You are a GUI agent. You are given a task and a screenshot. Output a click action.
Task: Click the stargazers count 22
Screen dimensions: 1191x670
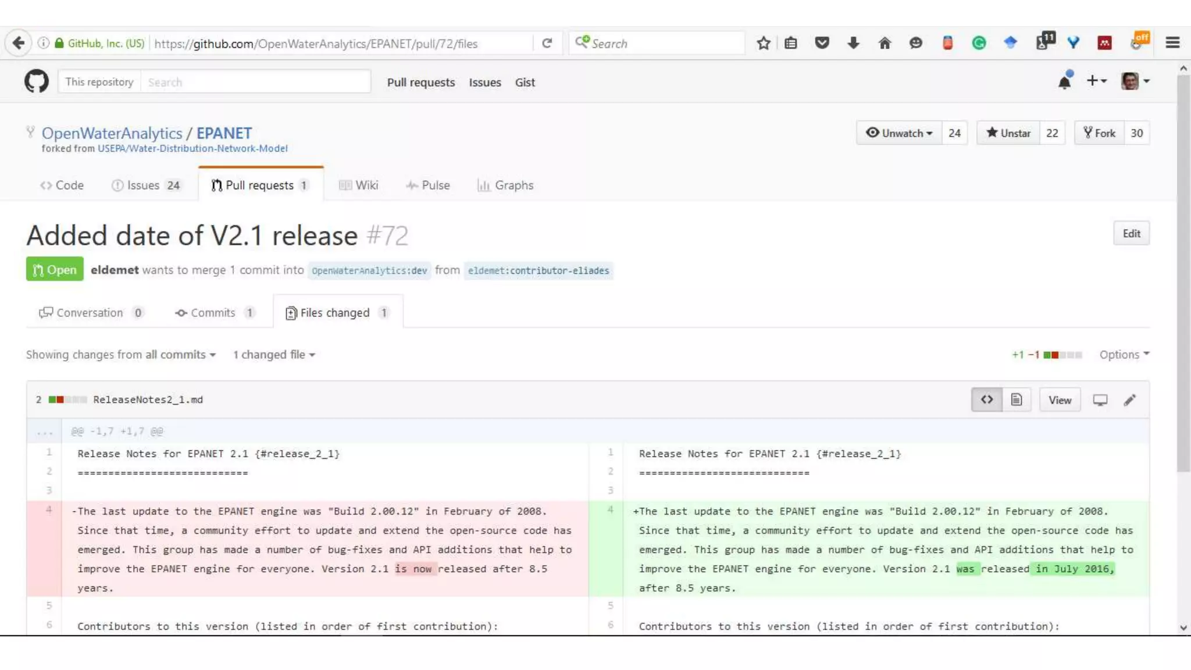click(1052, 133)
